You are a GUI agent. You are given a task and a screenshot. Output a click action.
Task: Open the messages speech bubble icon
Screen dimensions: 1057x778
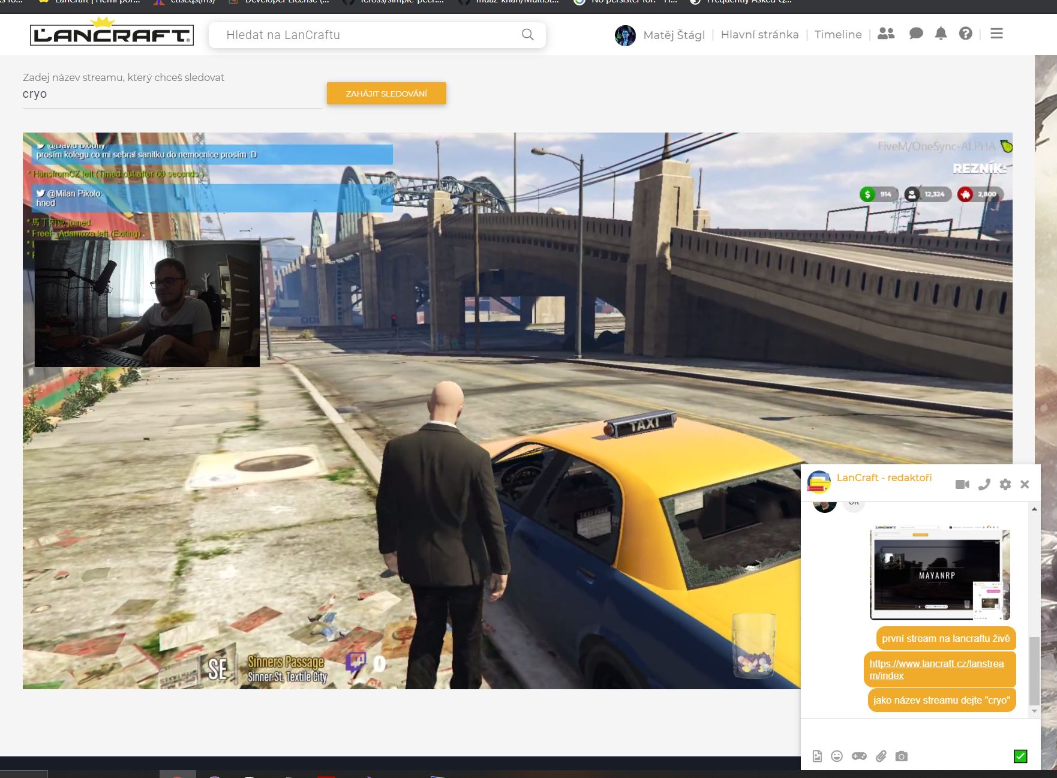pos(916,34)
